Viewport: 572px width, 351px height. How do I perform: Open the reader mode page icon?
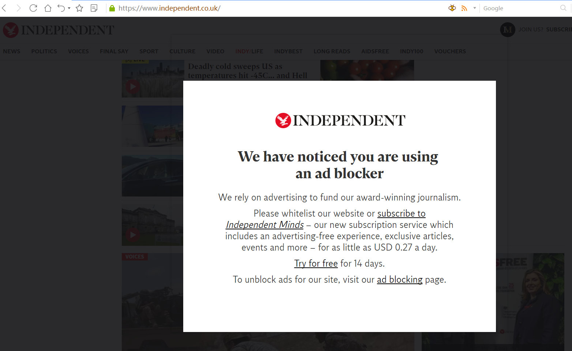pos(94,8)
